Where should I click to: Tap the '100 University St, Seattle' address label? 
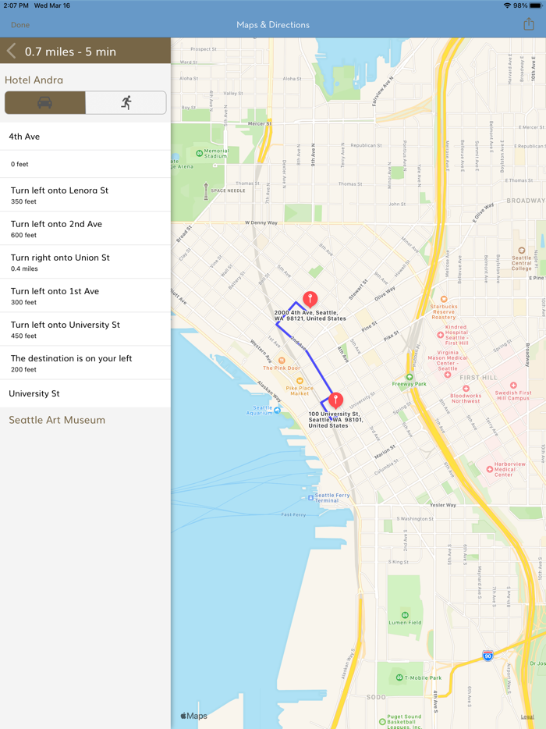point(335,419)
